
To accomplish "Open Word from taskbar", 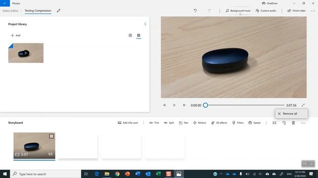I will pos(138,174).
